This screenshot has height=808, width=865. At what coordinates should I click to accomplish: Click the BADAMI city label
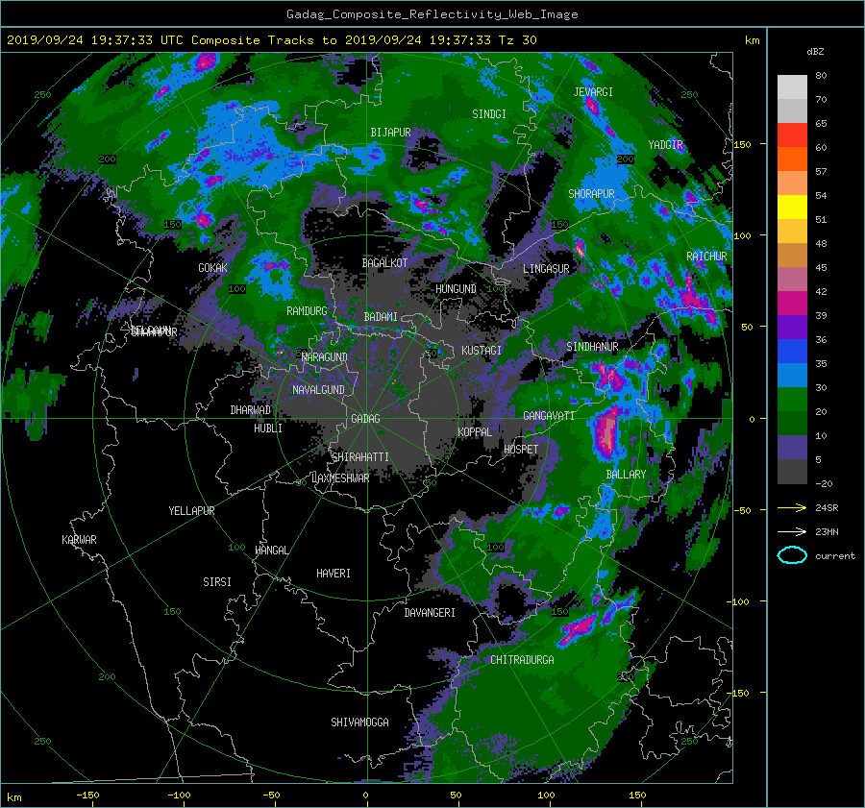381,317
